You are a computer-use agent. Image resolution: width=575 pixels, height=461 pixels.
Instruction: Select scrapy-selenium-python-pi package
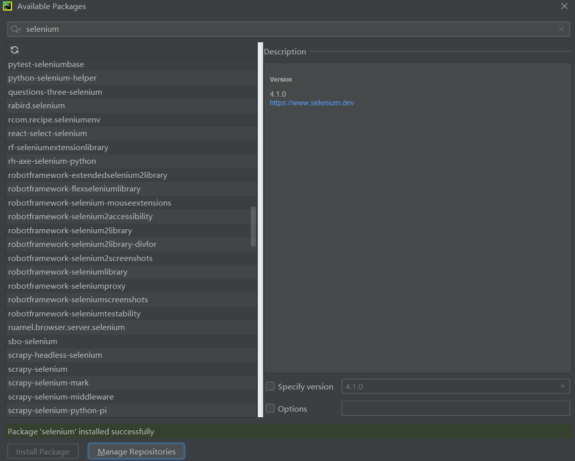click(x=131, y=411)
